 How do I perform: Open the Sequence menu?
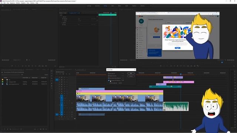click(12, 3)
